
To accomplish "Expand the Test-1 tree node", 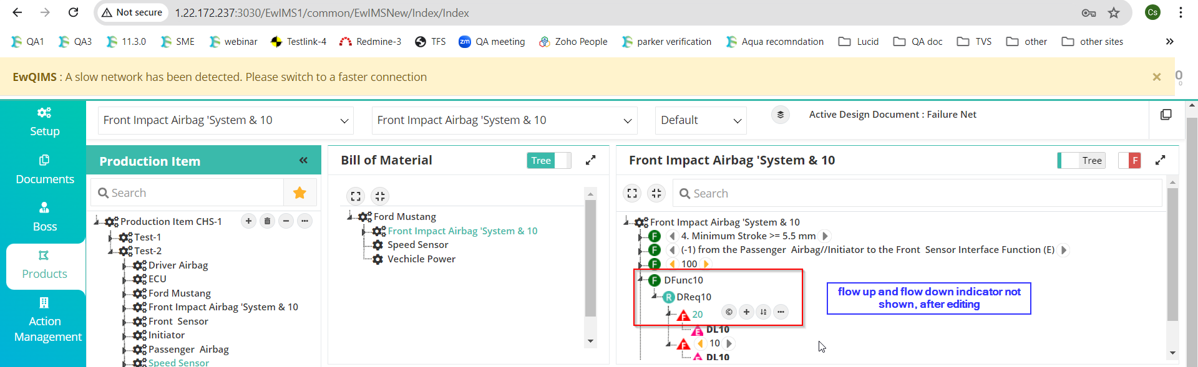I will (x=110, y=237).
